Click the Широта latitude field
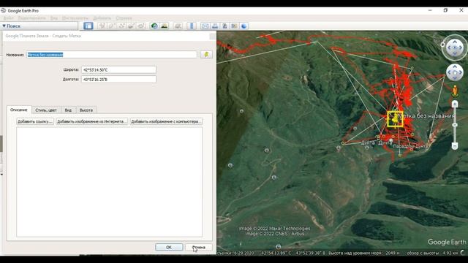The height and width of the screenshot is (263, 468). [118, 70]
